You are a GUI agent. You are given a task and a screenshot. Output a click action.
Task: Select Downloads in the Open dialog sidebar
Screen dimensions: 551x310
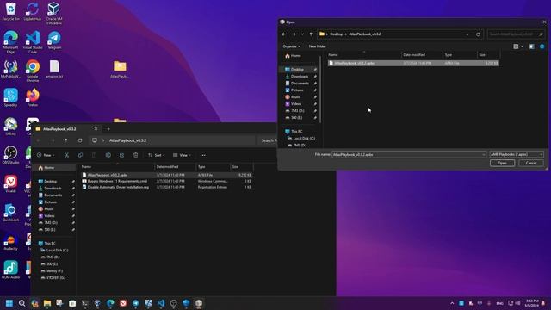pos(300,77)
